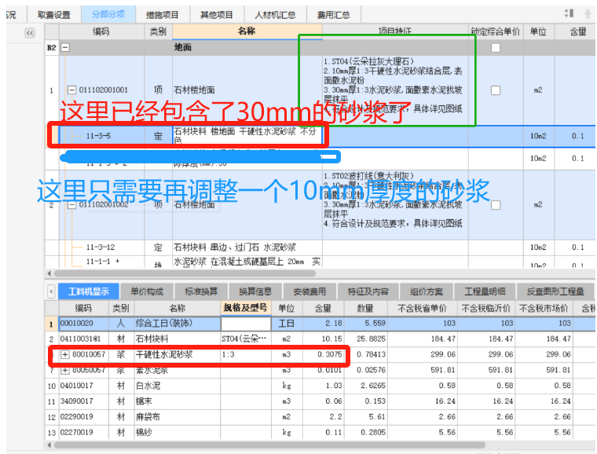Click the left arrow of bottom panel tabs
The width and height of the screenshot is (597, 454).
point(51,291)
